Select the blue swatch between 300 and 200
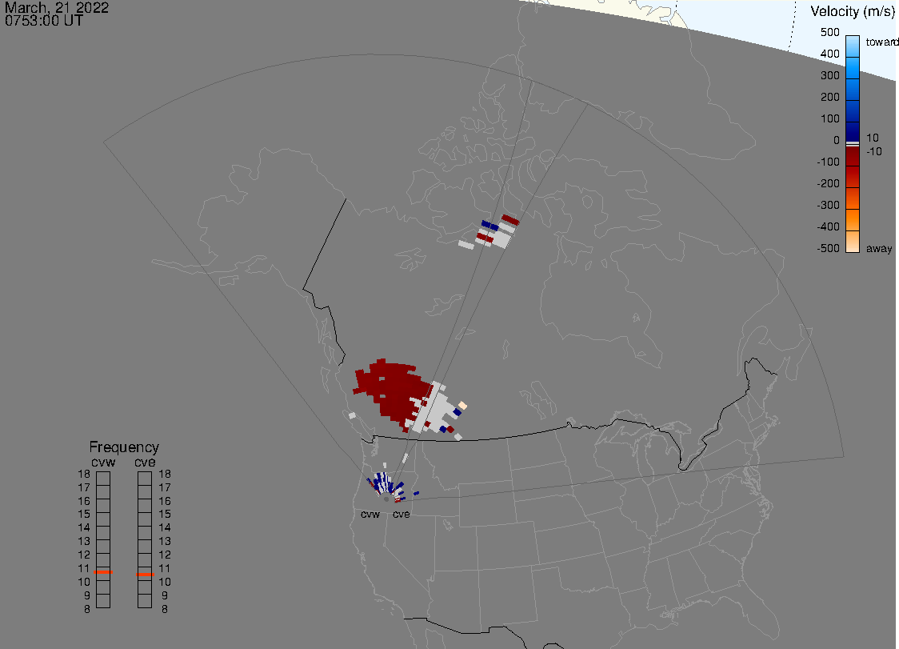The width and height of the screenshot is (899, 649). (853, 90)
